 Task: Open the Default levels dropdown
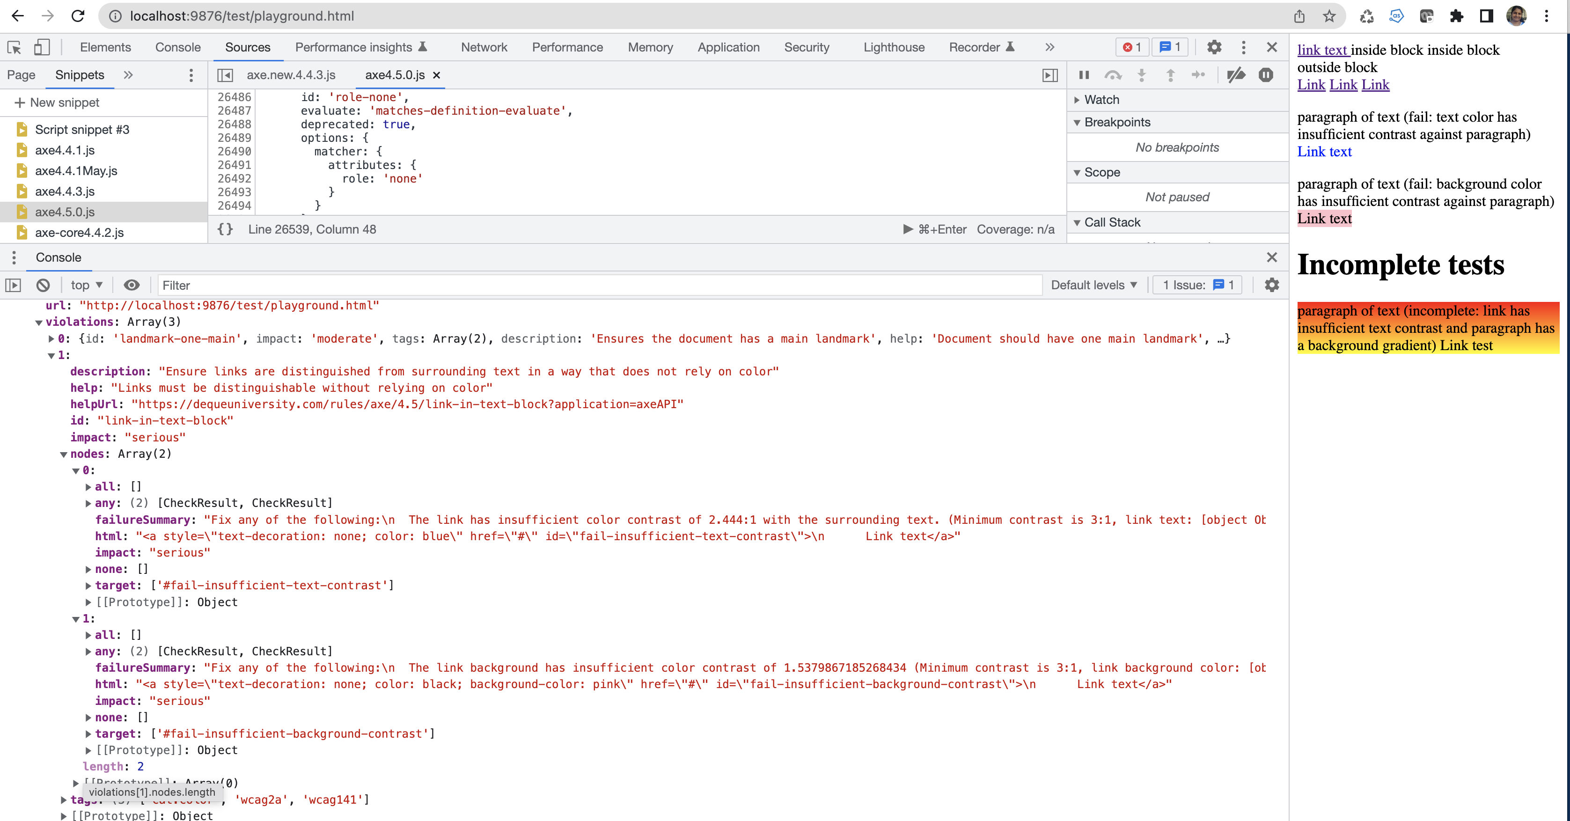(x=1094, y=285)
